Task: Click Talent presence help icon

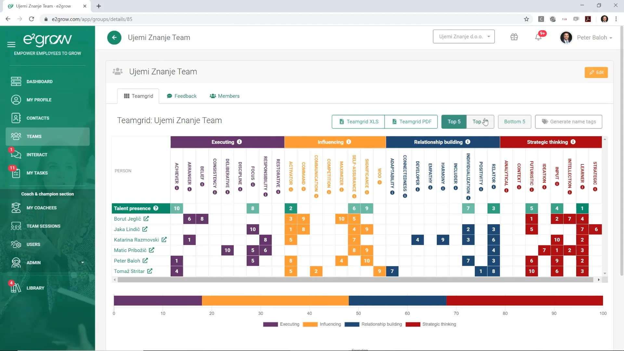Action: 156,208
